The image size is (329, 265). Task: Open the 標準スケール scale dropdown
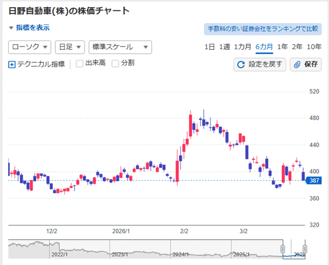coord(120,47)
